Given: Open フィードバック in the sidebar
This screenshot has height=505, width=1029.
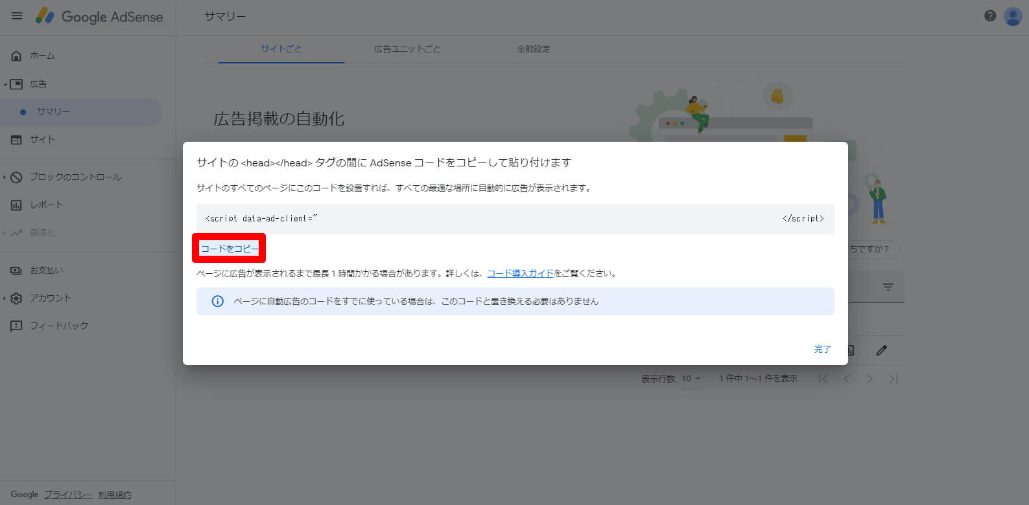Looking at the screenshot, I should pyautogui.click(x=59, y=326).
